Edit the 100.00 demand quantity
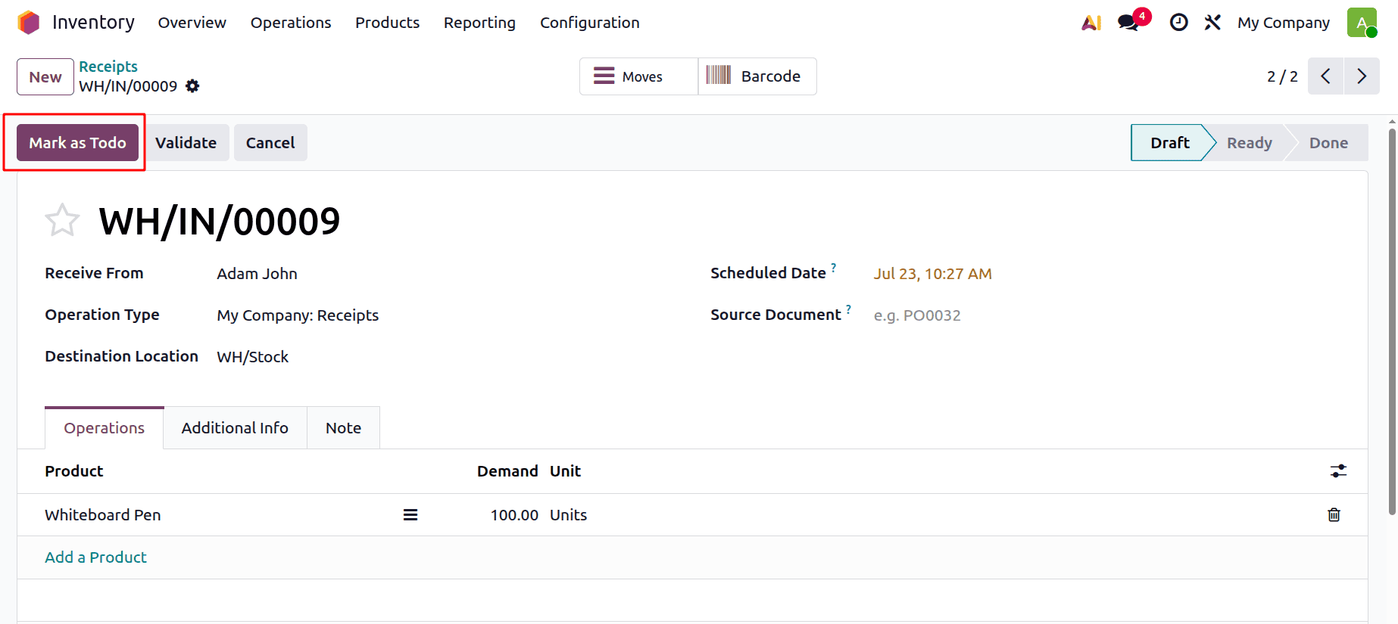Screen dimensions: 1398x624 514,515
